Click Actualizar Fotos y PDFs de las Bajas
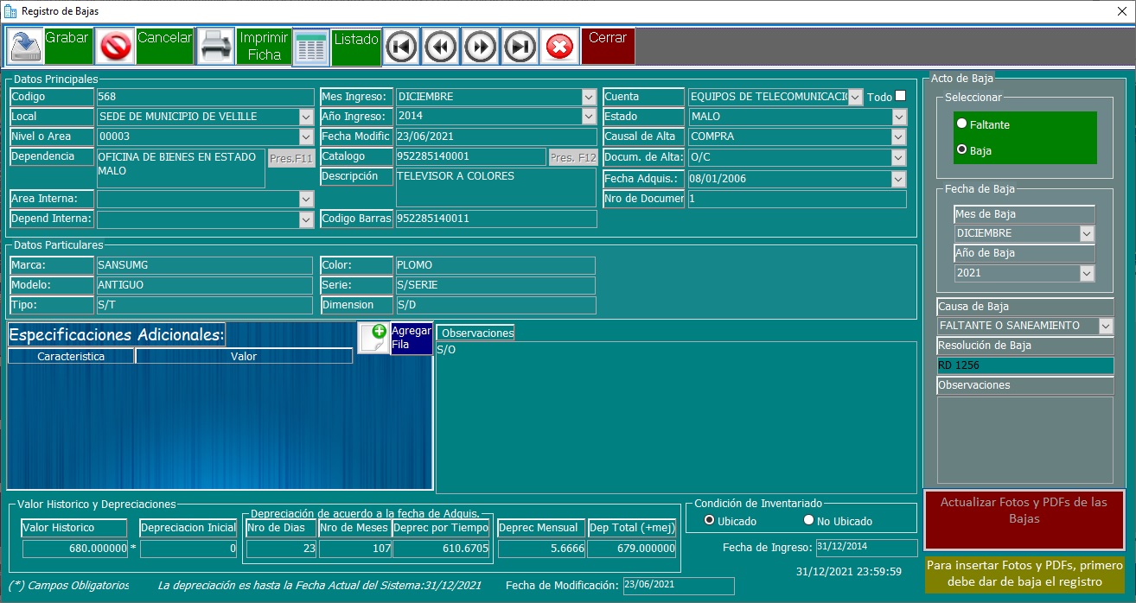Viewport: 1136px width, 603px height. click(x=1024, y=519)
